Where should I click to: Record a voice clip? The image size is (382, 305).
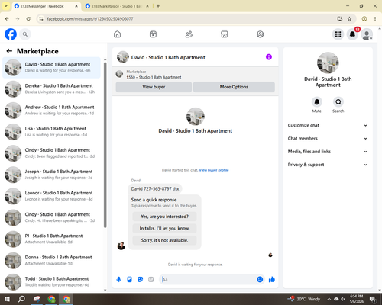tap(118, 280)
